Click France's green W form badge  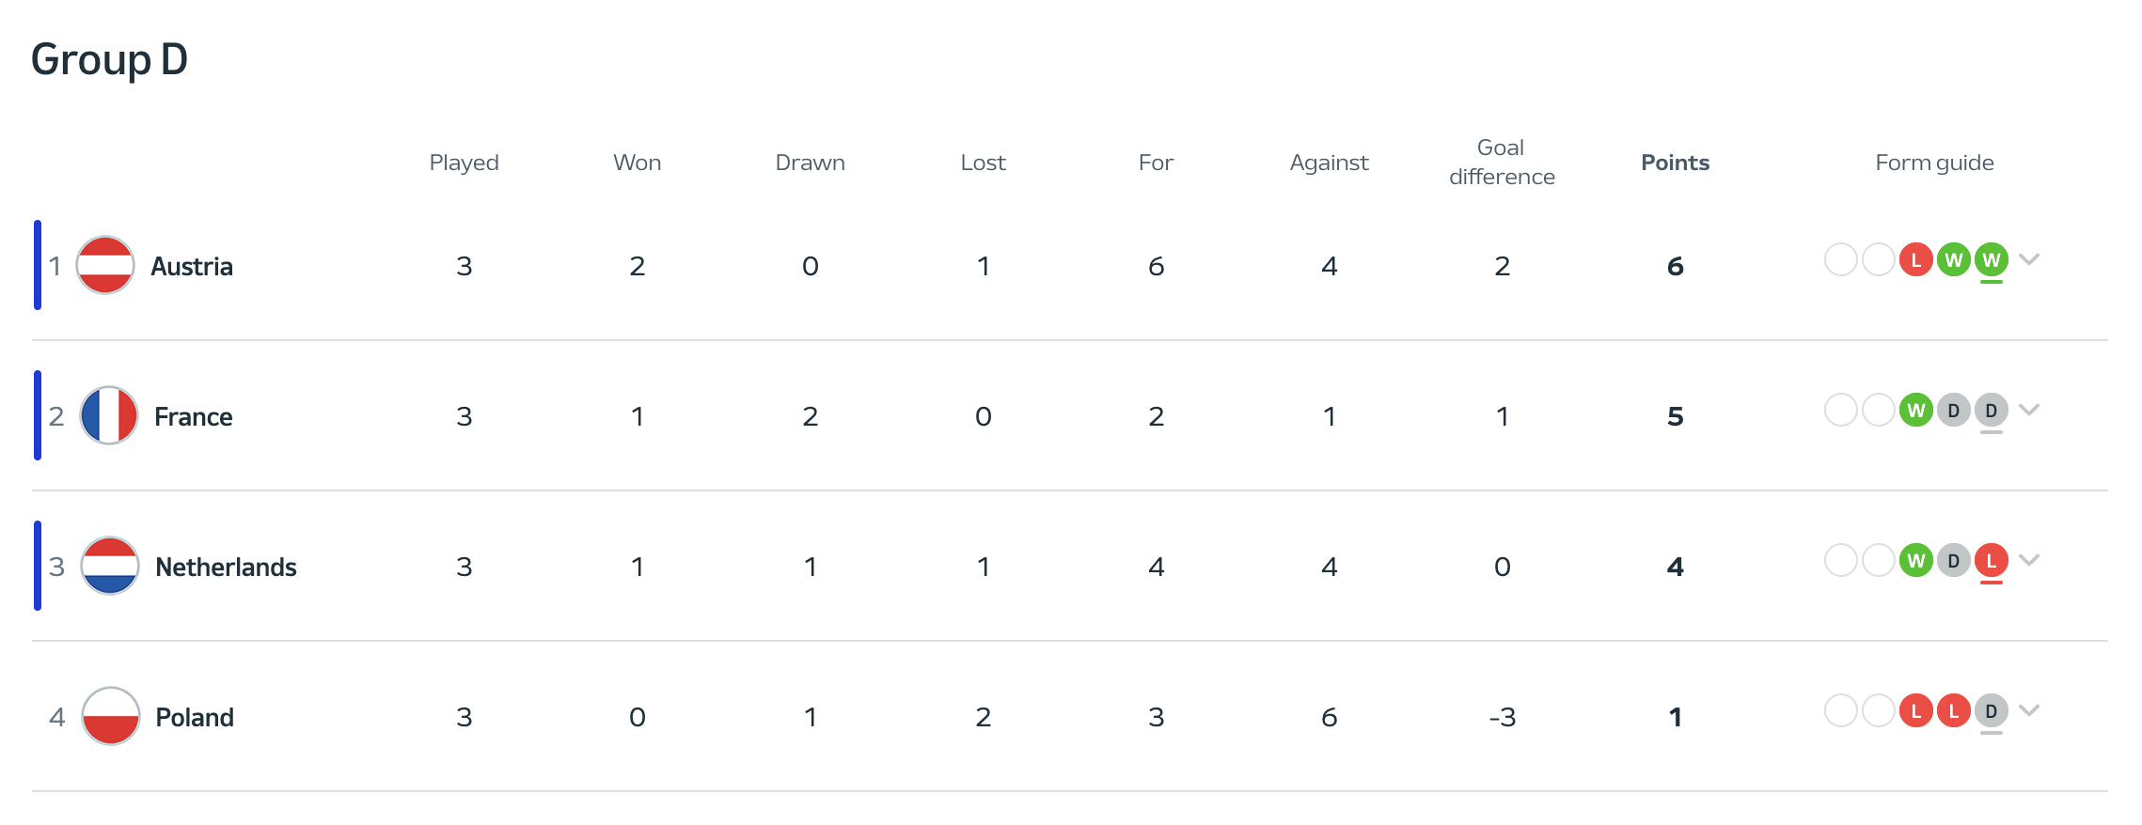tap(1915, 410)
